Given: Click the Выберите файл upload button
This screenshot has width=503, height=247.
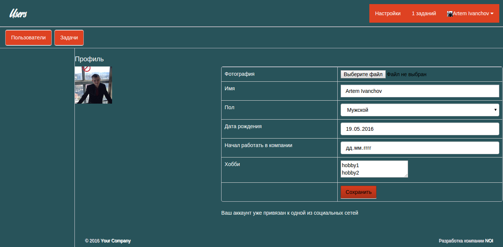Looking at the screenshot, I should coord(363,74).
